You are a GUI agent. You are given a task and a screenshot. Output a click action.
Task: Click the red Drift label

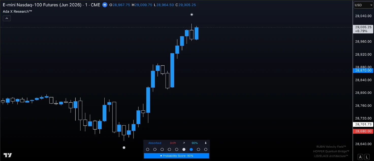(173, 143)
